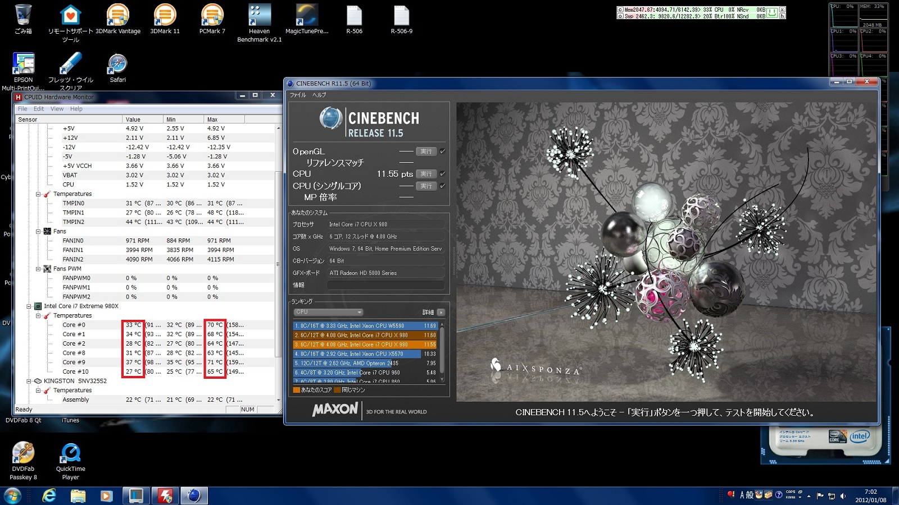Uncheck the CPU single core test checkbox

coord(443,186)
